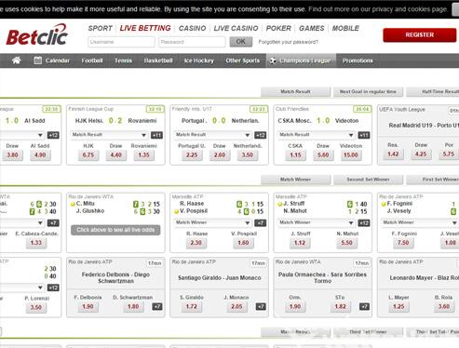Image resolution: width=459 pixels, height=348 pixels.
Task: Bet on Al Sadd at odds 4.90
Action: 40,154
